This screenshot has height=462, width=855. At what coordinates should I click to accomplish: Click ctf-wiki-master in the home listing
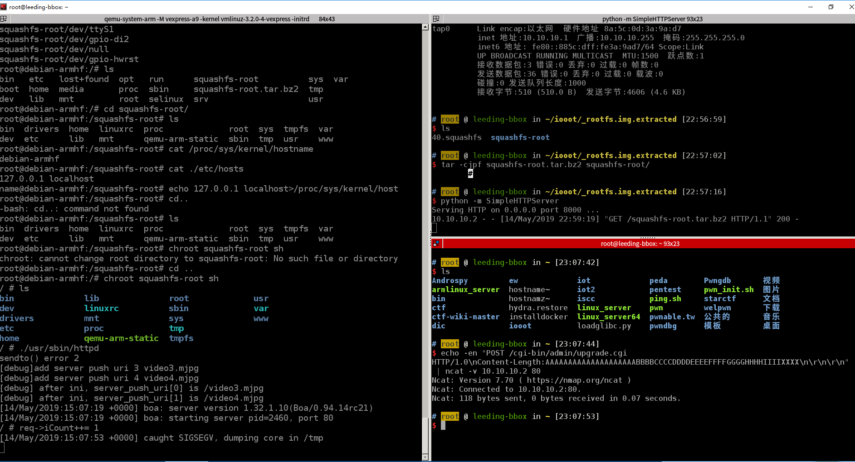click(466, 317)
